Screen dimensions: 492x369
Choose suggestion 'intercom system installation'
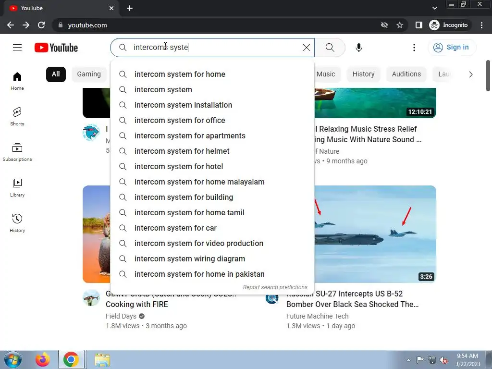click(x=212, y=105)
